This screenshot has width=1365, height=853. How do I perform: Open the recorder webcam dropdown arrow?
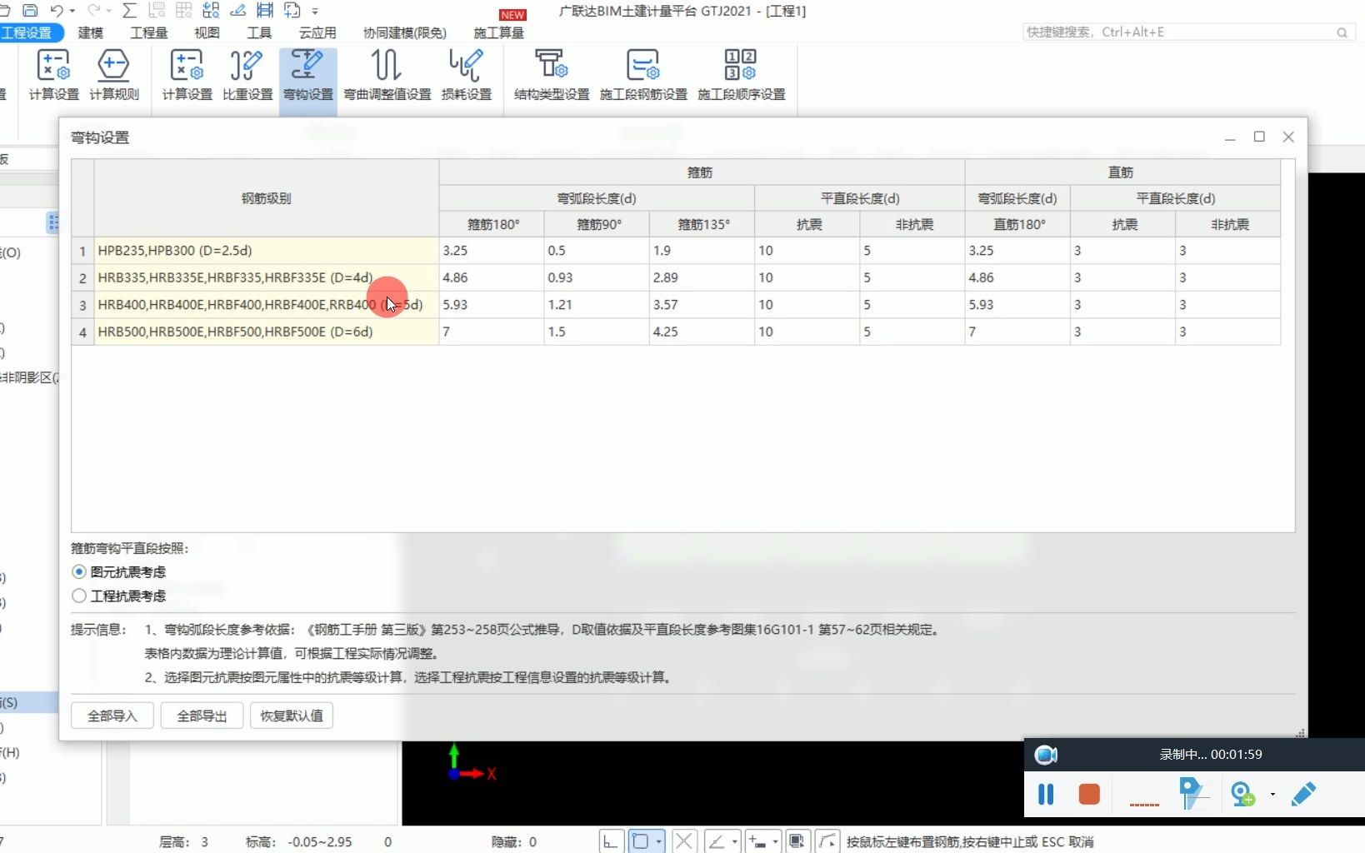1272,795
